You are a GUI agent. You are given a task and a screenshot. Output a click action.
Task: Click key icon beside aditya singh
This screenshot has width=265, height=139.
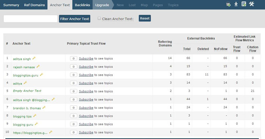coord(34,58)
